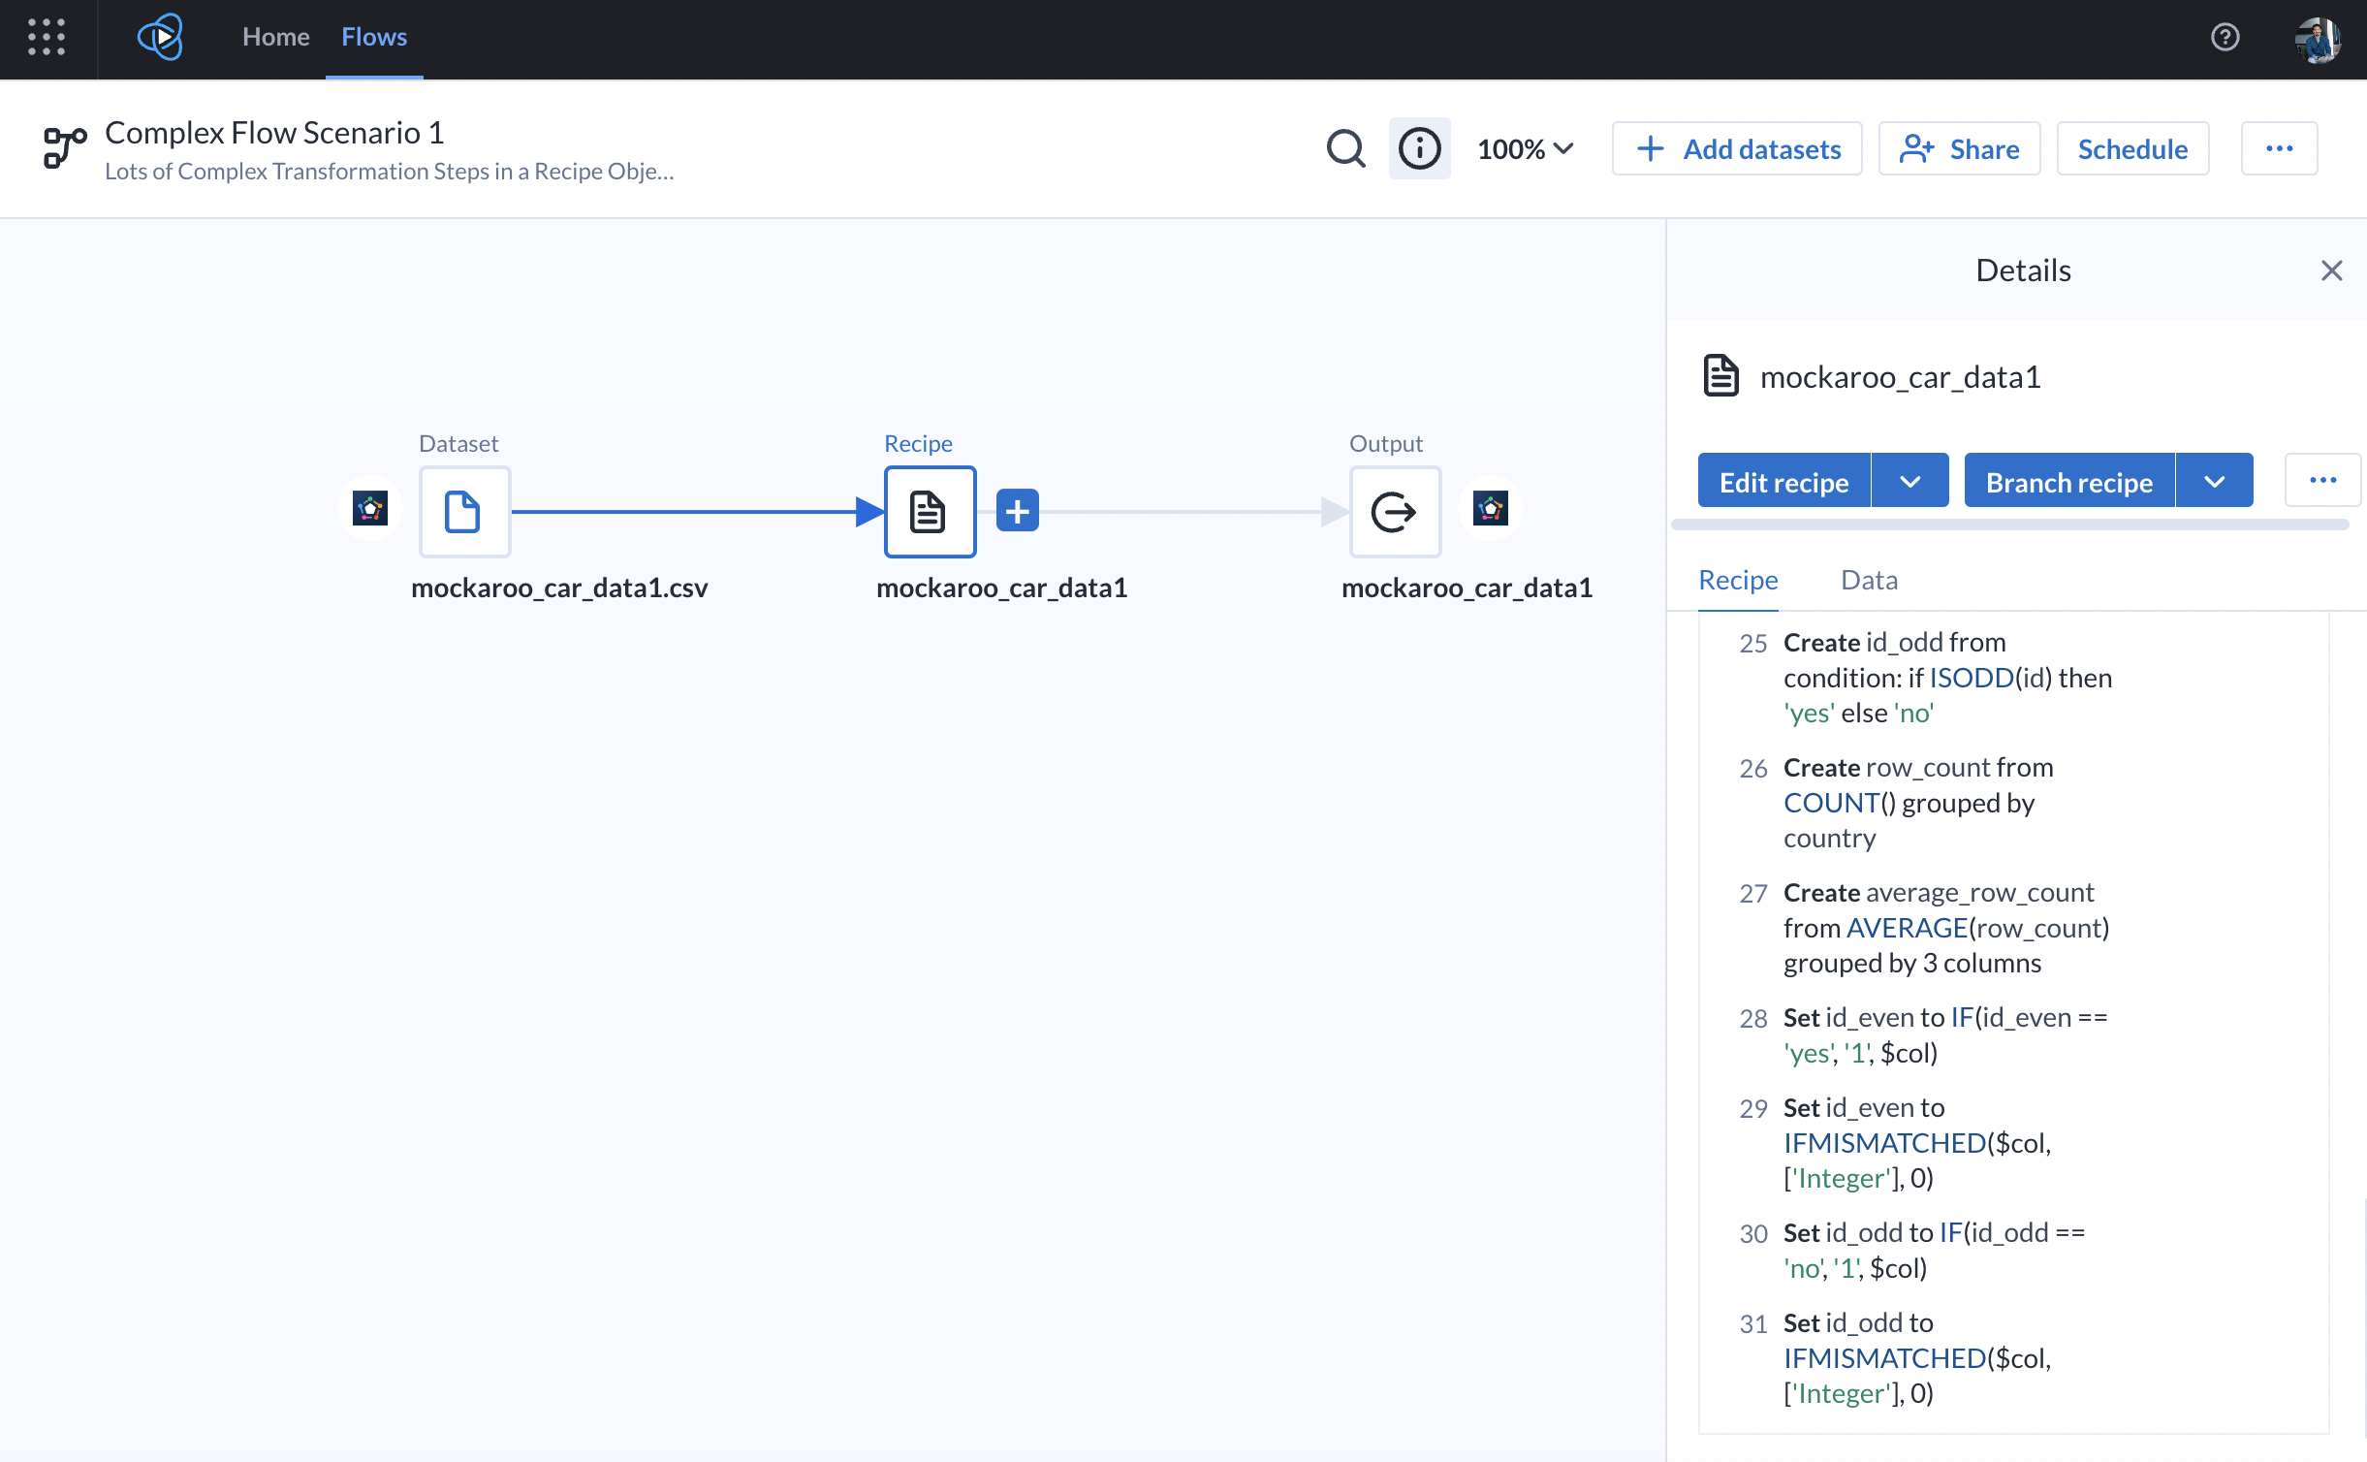
Task: Select the mockaroo_car_data1 recipe node
Action: click(x=929, y=512)
